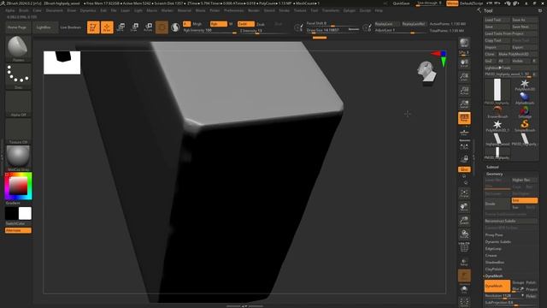Toggle the Rgb mode button
The image size is (547, 308).
[219, 24]
